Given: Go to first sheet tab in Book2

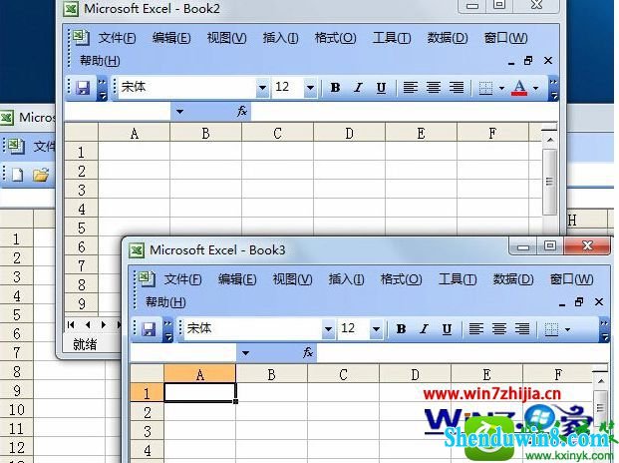Looking at the screenshot, I should 71,324.
